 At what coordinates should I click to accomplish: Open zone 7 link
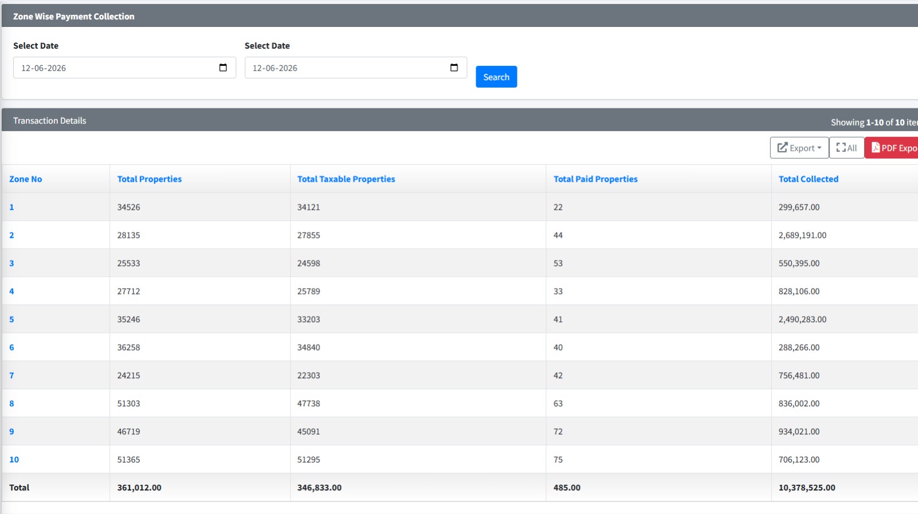pyautogui.click(x=11, y=375)
